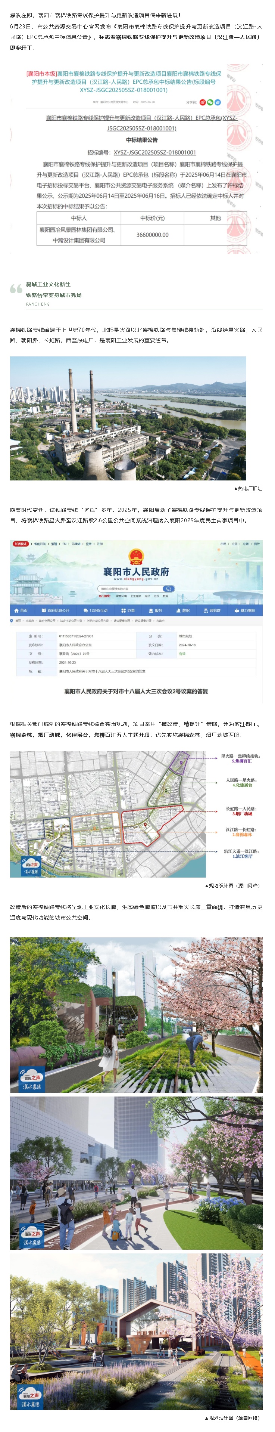Click the 襄阳园冶风景园林集团有限公司 winner cell
275x1432 pixels.
pos(79,235)
